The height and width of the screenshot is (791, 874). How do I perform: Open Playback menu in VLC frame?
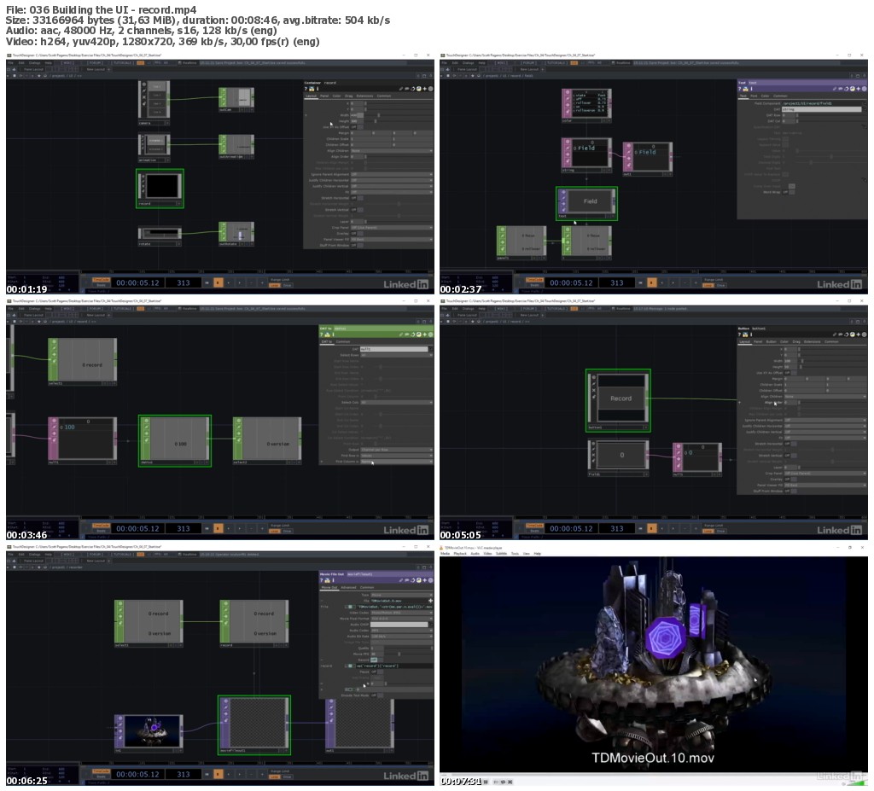point(460,554)
